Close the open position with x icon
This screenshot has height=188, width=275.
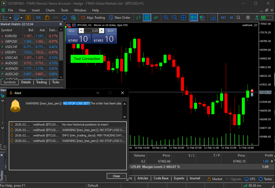pos(272,161)
